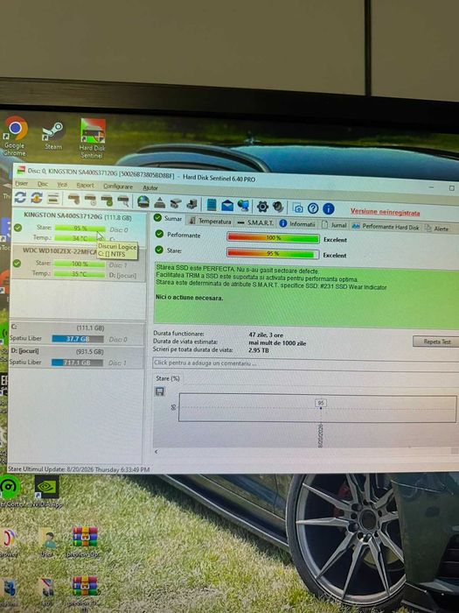Click the Performante 100% bar
This screenshot has width=459, height=613.
click(273, 238)
